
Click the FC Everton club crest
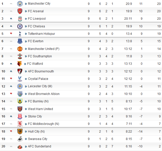click(20, 41)
